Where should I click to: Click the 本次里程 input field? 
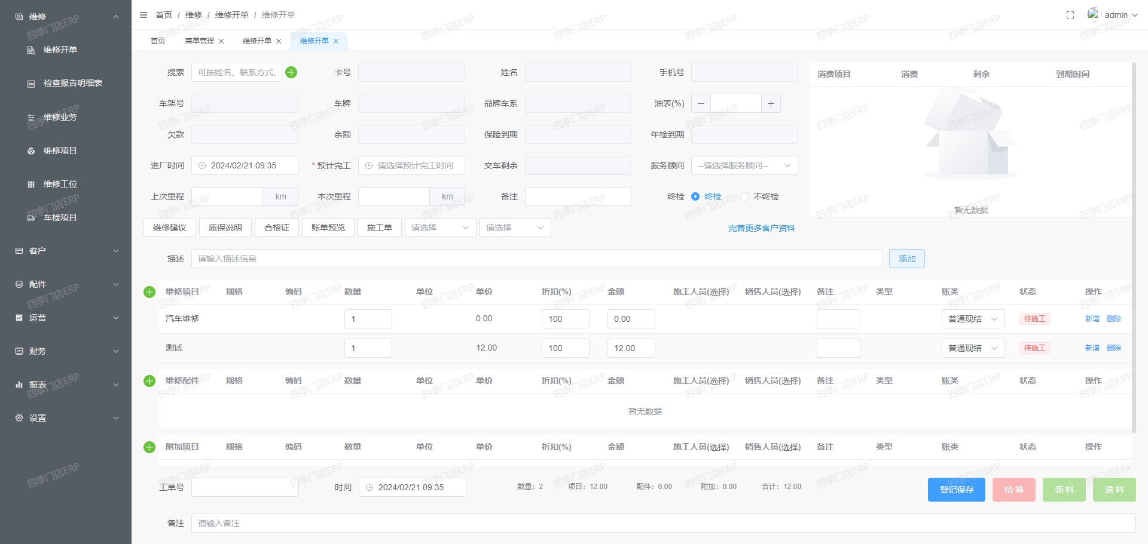point(394,196)
